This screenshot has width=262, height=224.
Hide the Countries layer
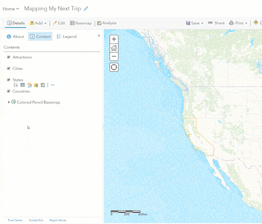pos(9,91)
